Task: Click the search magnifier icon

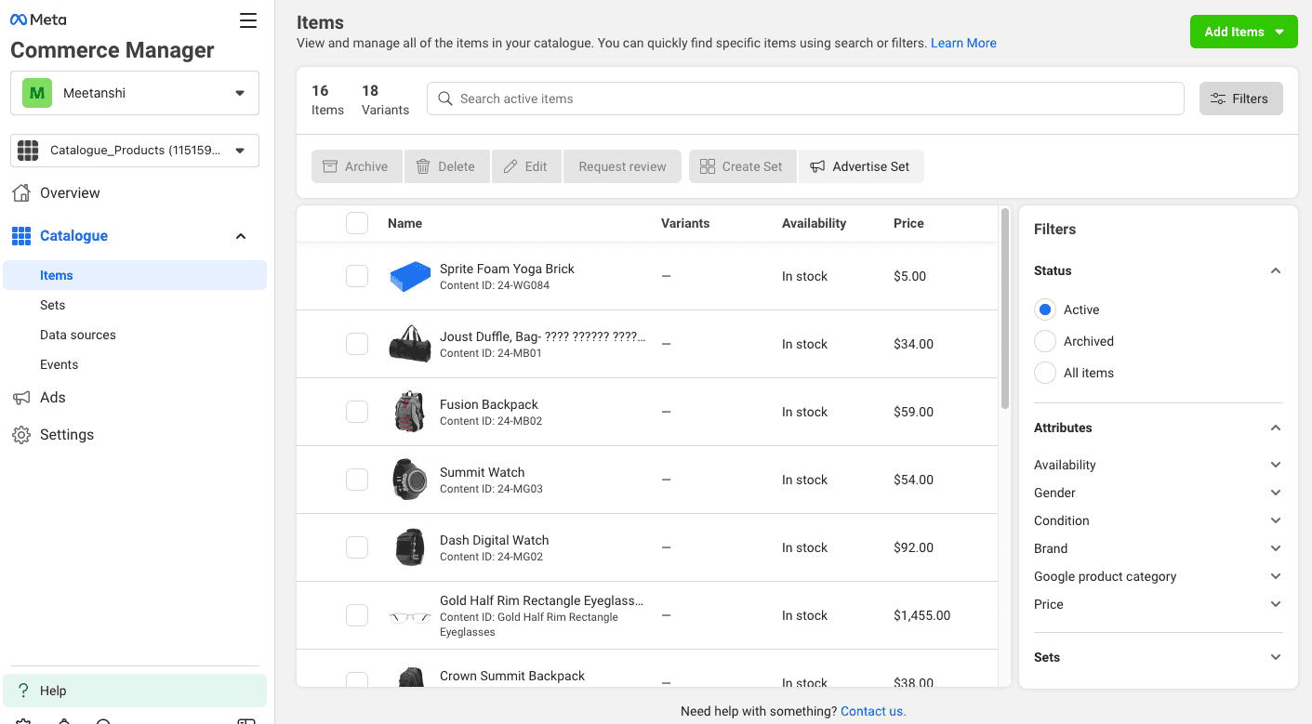Action: 445,99
